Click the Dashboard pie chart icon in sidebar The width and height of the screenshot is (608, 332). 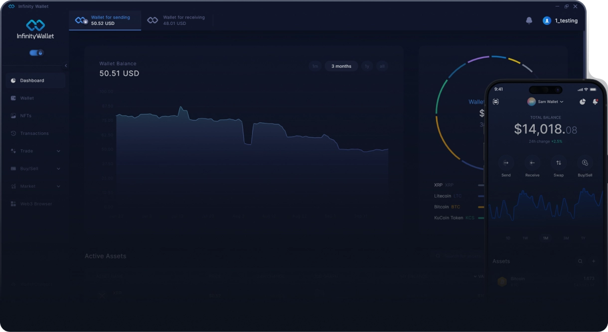click(13, 81)
